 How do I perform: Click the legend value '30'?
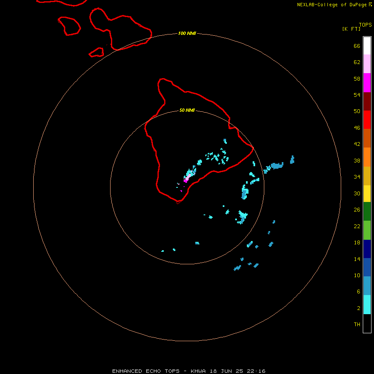(x=357, y=193)
